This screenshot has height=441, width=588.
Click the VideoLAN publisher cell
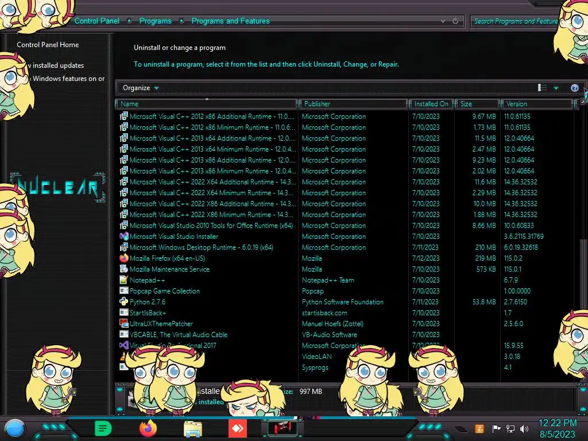317,356
